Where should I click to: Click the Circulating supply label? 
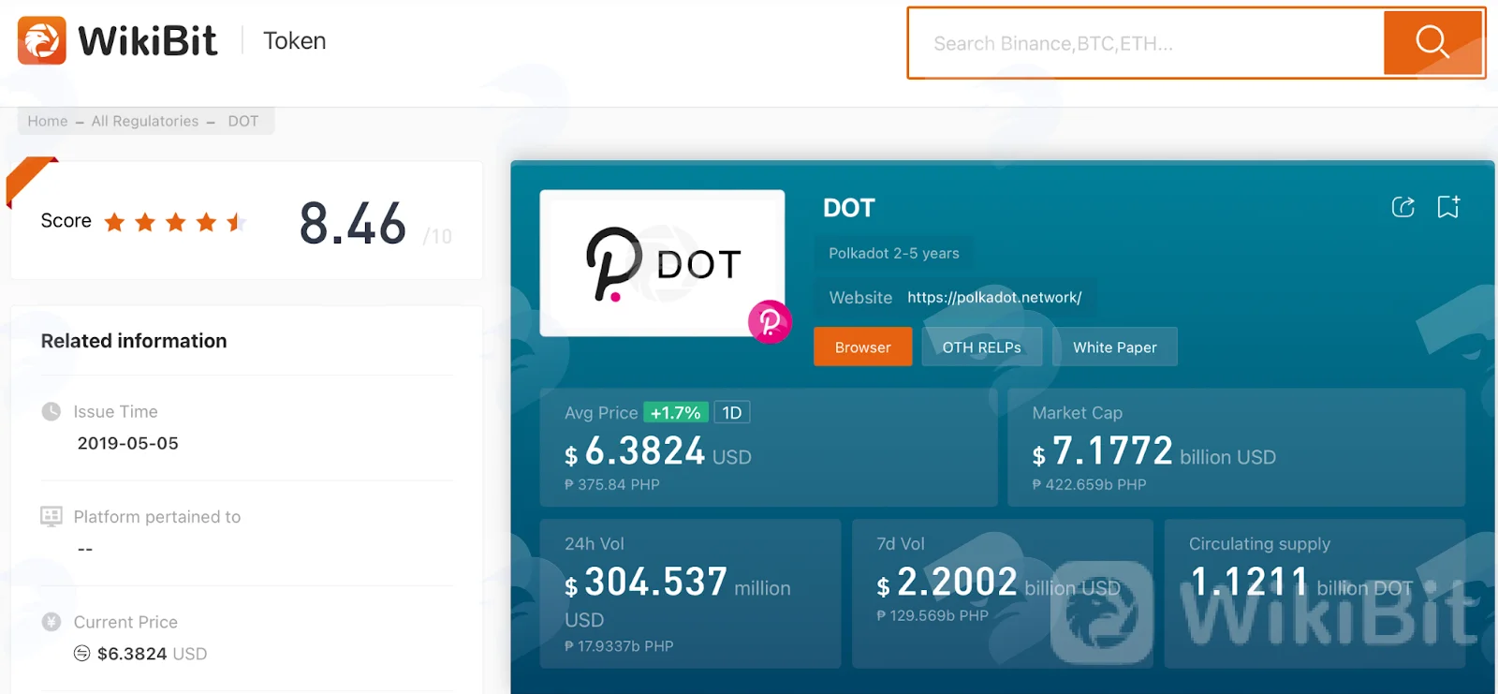(x=1259, y=544)
